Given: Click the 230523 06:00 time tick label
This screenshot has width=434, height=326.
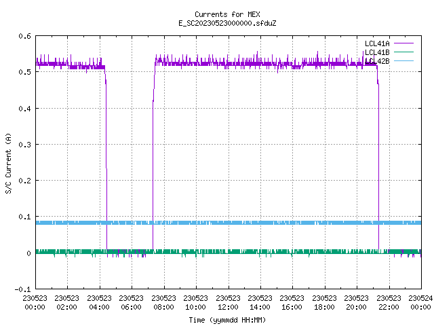Looking at the screenshot, I should [131, 303].
